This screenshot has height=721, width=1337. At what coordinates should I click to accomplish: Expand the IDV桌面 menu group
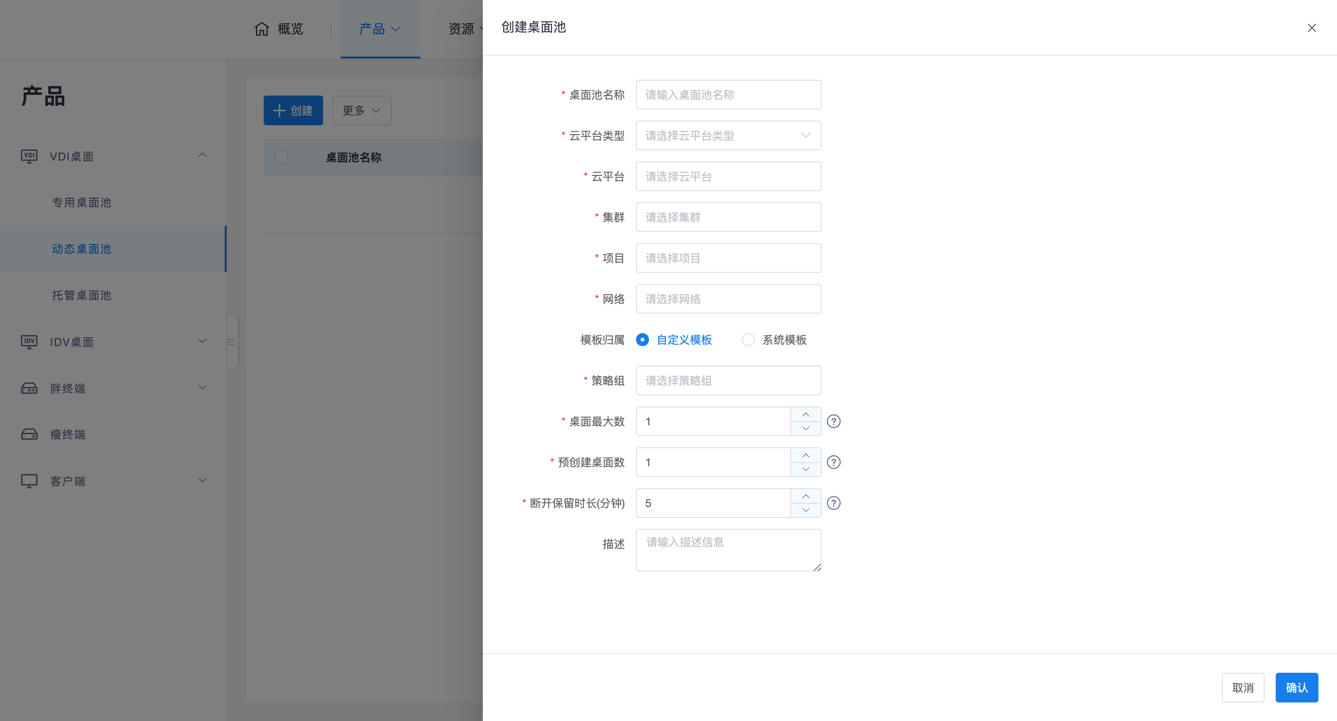[202, 341]
